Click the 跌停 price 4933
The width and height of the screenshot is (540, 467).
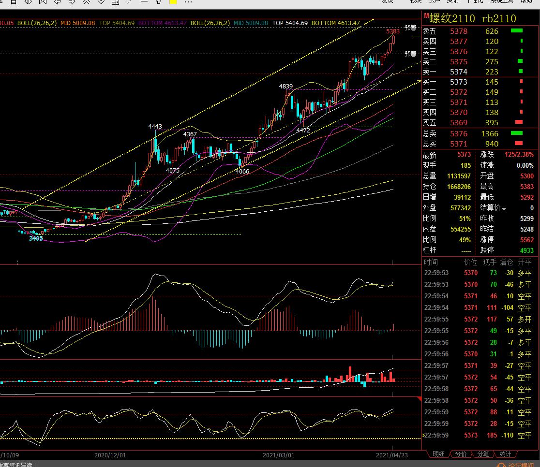pos(527,250)
